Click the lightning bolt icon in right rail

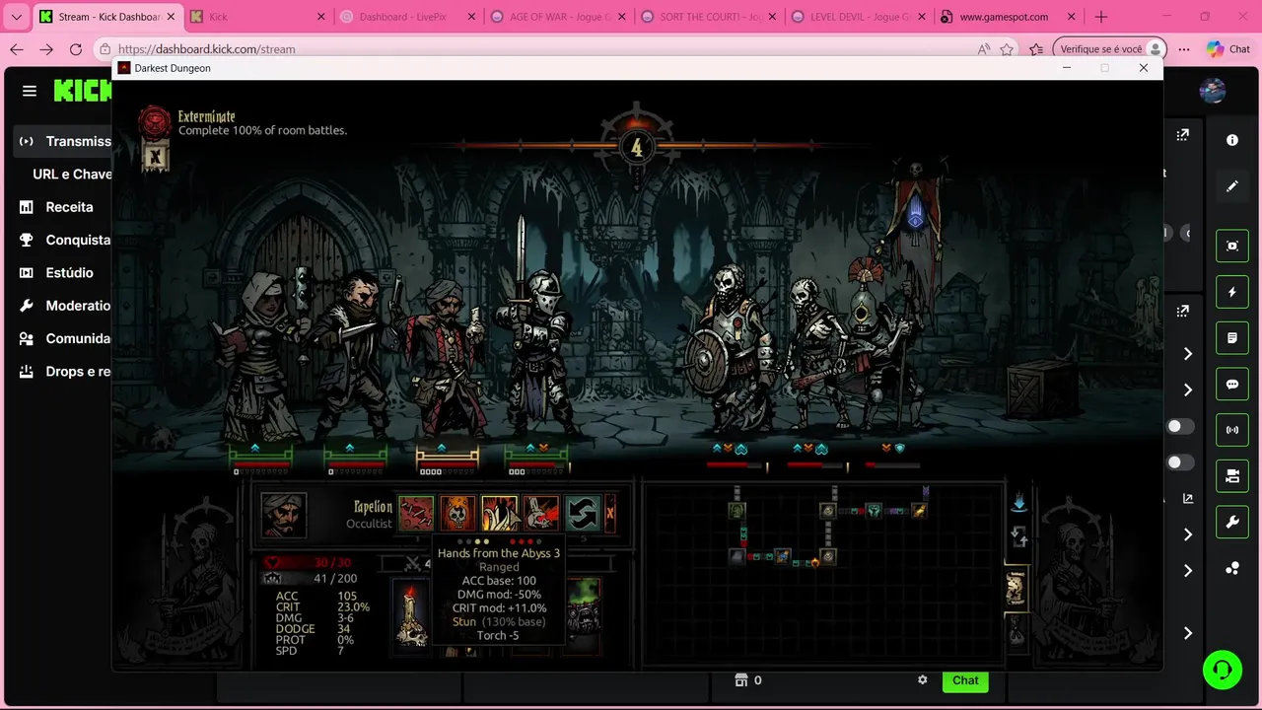1232,292
